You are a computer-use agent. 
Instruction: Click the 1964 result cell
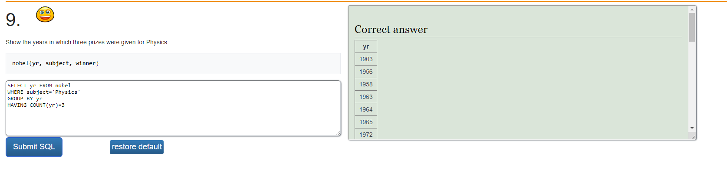tap(366, 109)
